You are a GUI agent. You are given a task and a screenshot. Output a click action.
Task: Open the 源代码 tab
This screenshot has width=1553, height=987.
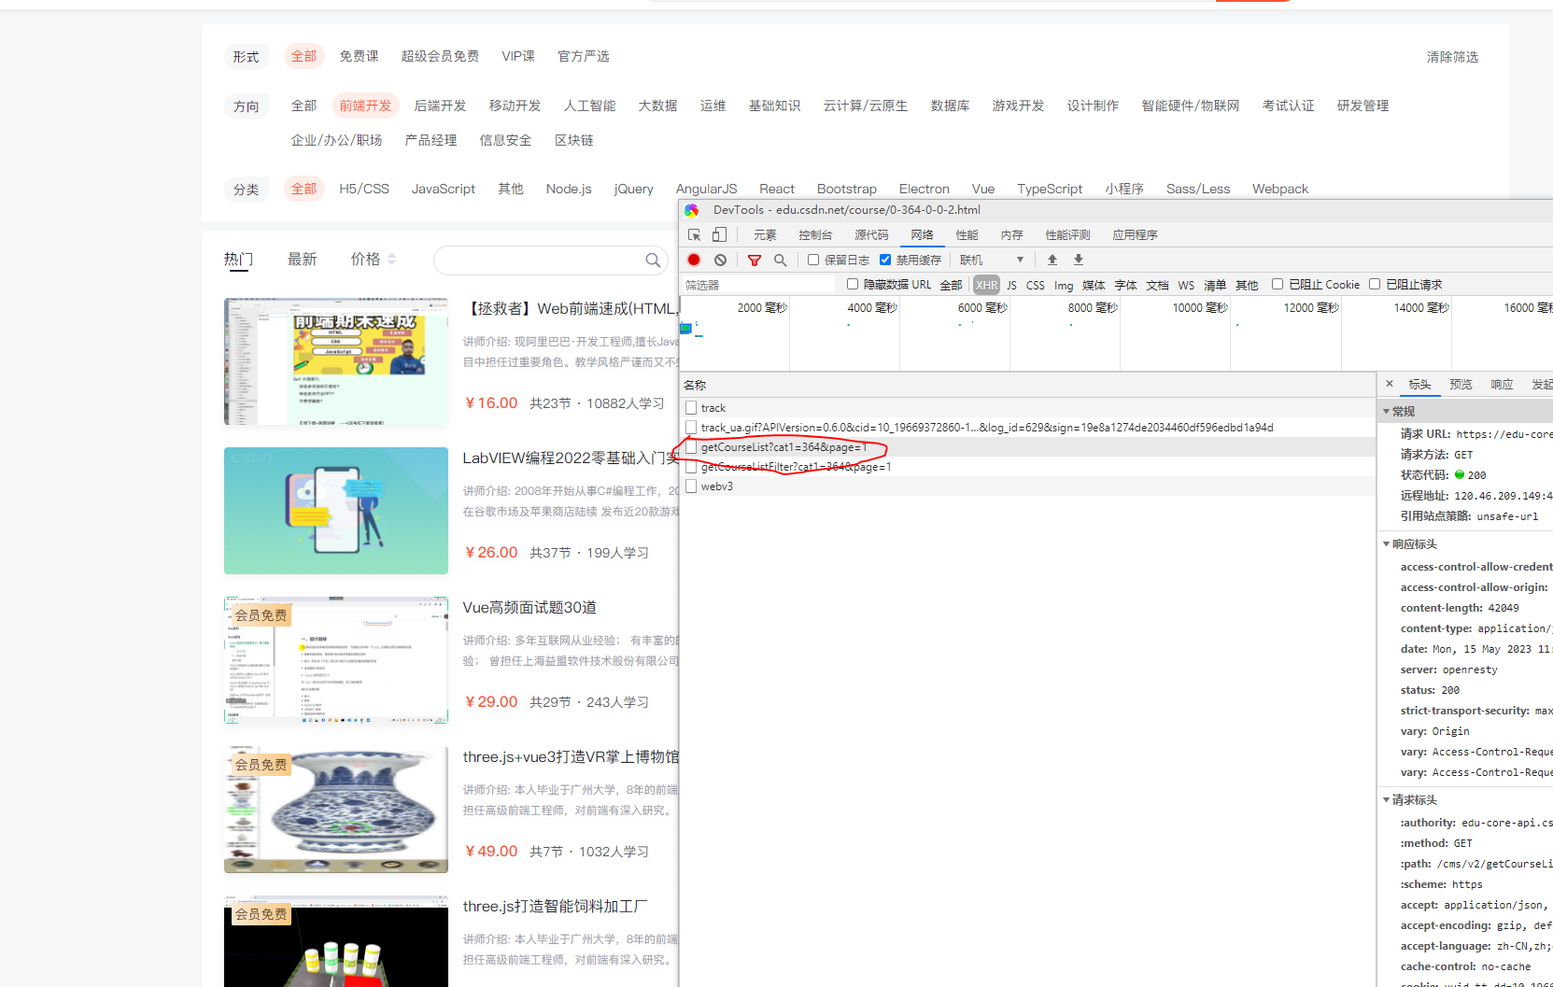point(871,235)
